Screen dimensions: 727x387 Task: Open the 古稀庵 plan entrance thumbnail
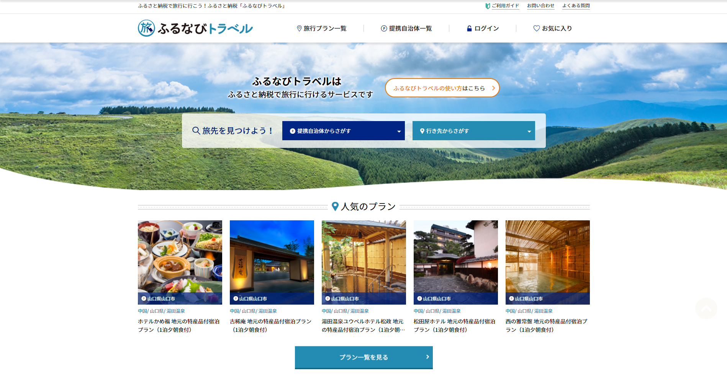point(272,262)
